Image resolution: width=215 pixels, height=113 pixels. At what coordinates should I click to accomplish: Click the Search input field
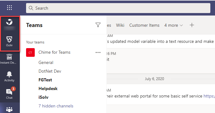click(x=118, y=8)
